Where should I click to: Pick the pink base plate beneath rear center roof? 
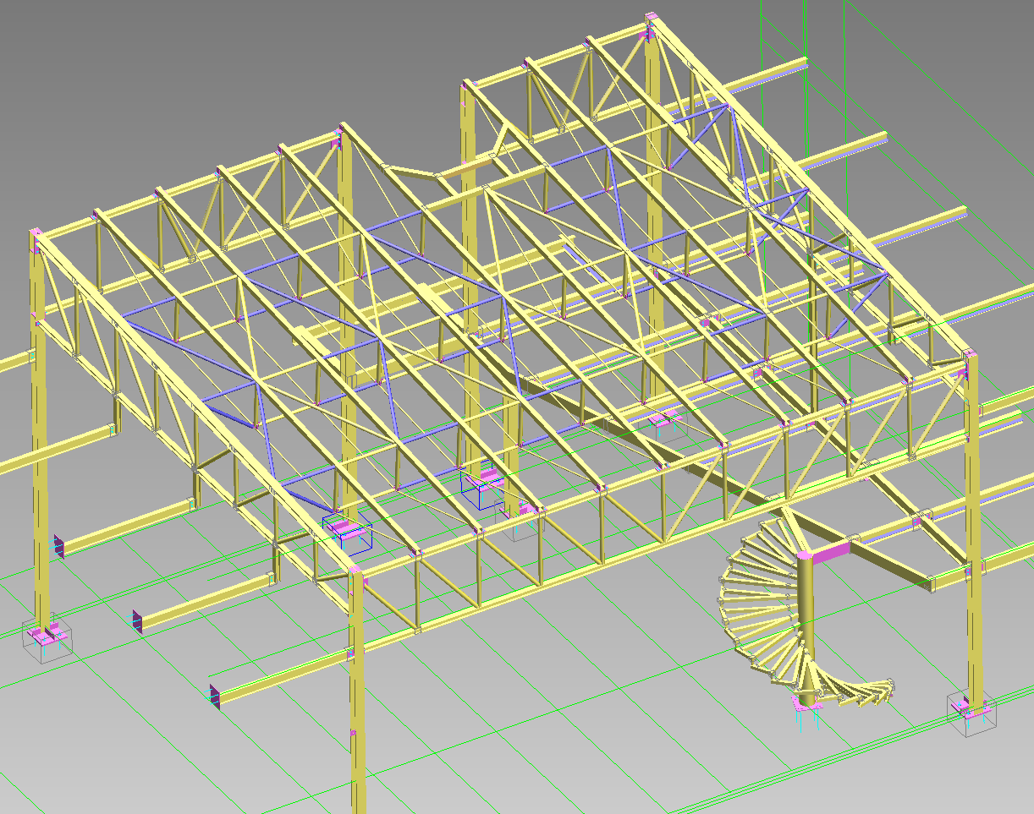666,417
